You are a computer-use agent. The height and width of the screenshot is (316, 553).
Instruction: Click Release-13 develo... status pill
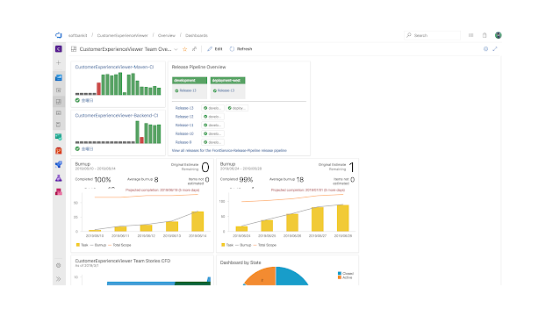pos(212,108)
